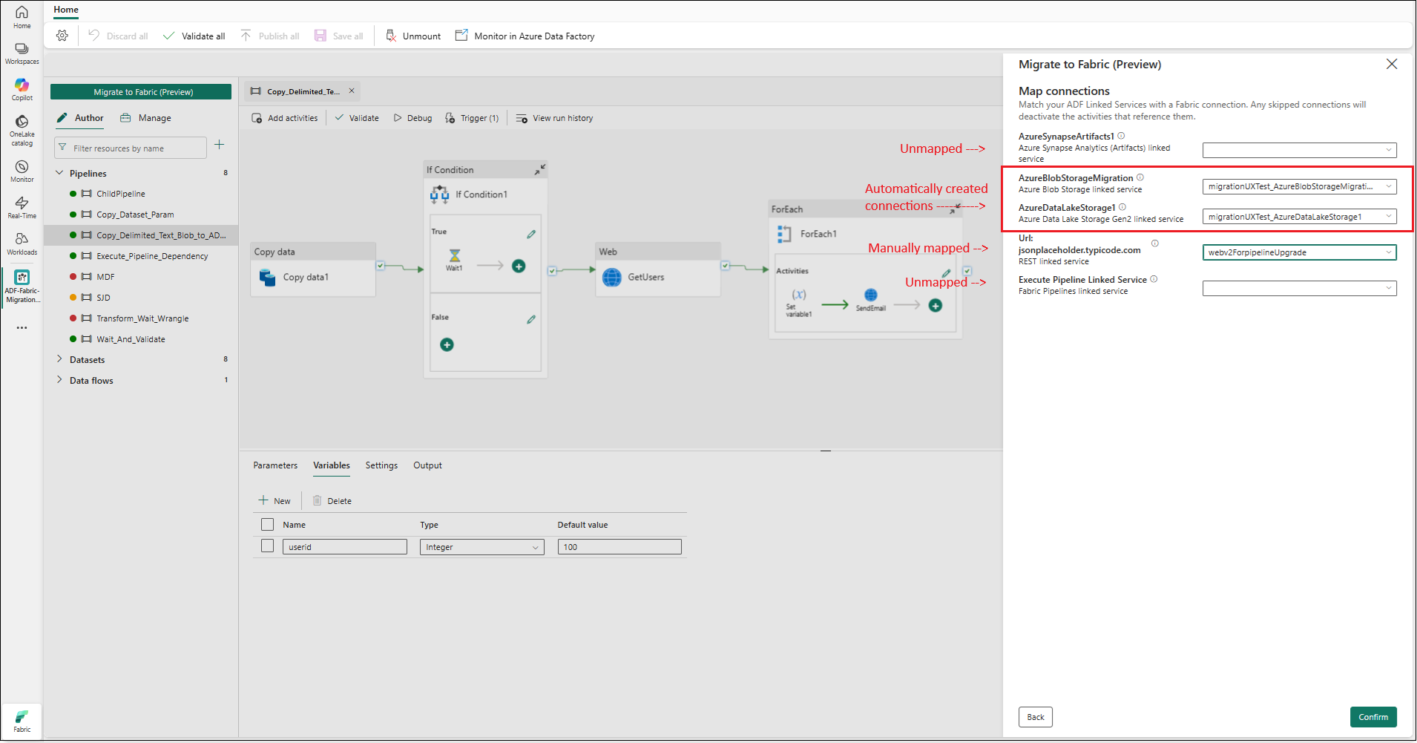Launch Copilot from the sidebar
This screenshot has height=743, width=1417.
(x=22, y=89)
